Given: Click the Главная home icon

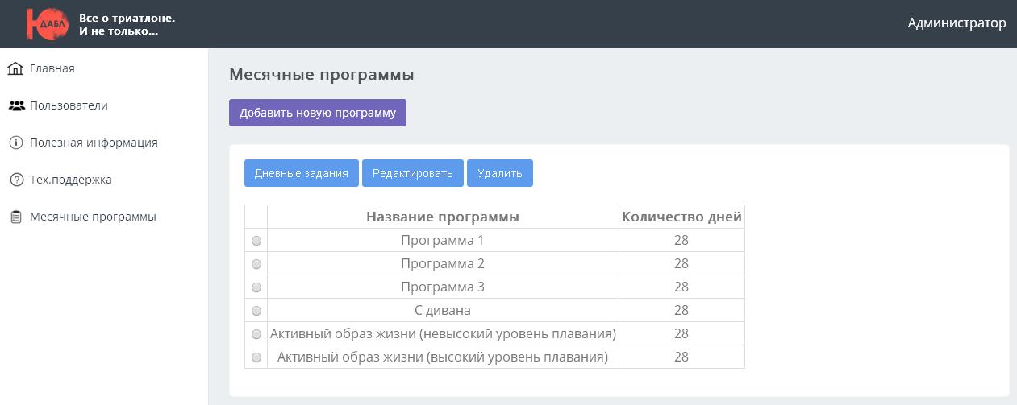Looking at the screenshot, I should click(15, 68).
